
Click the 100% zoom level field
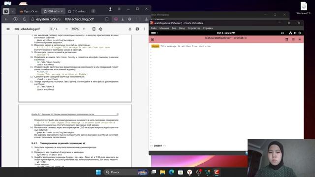coord(75,29)
